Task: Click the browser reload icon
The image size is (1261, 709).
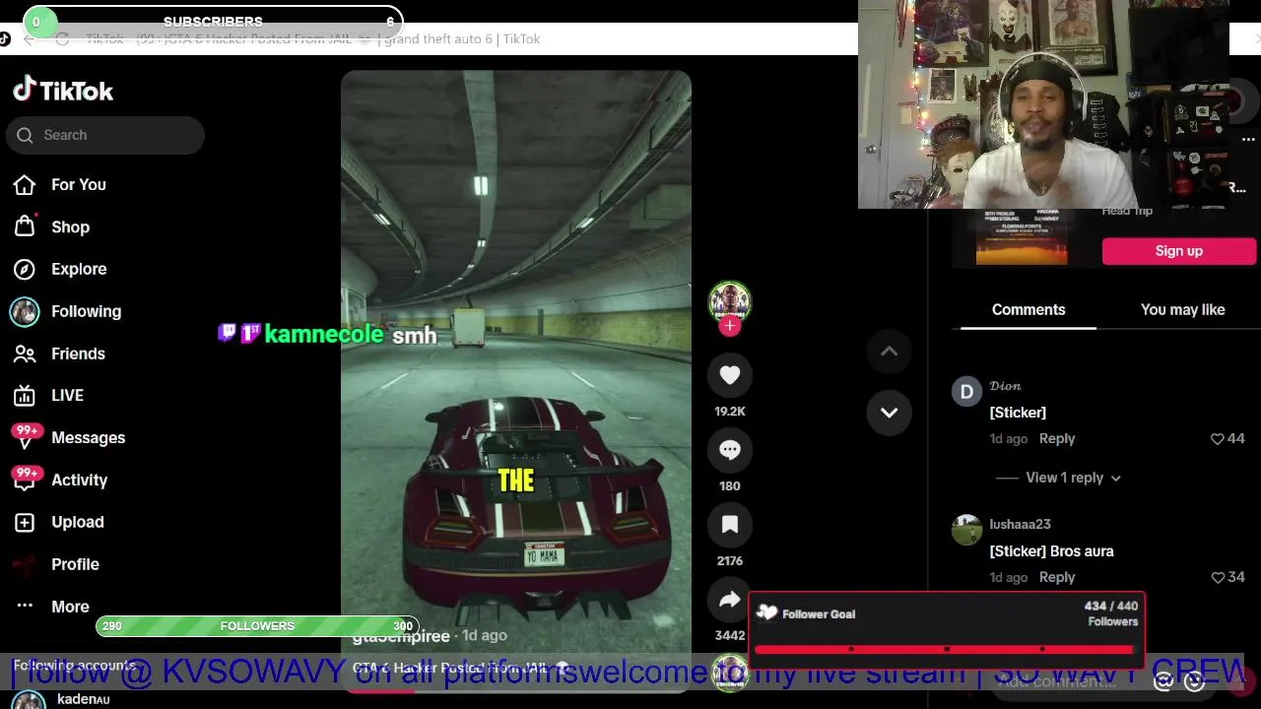Action: tap(62, 38)
